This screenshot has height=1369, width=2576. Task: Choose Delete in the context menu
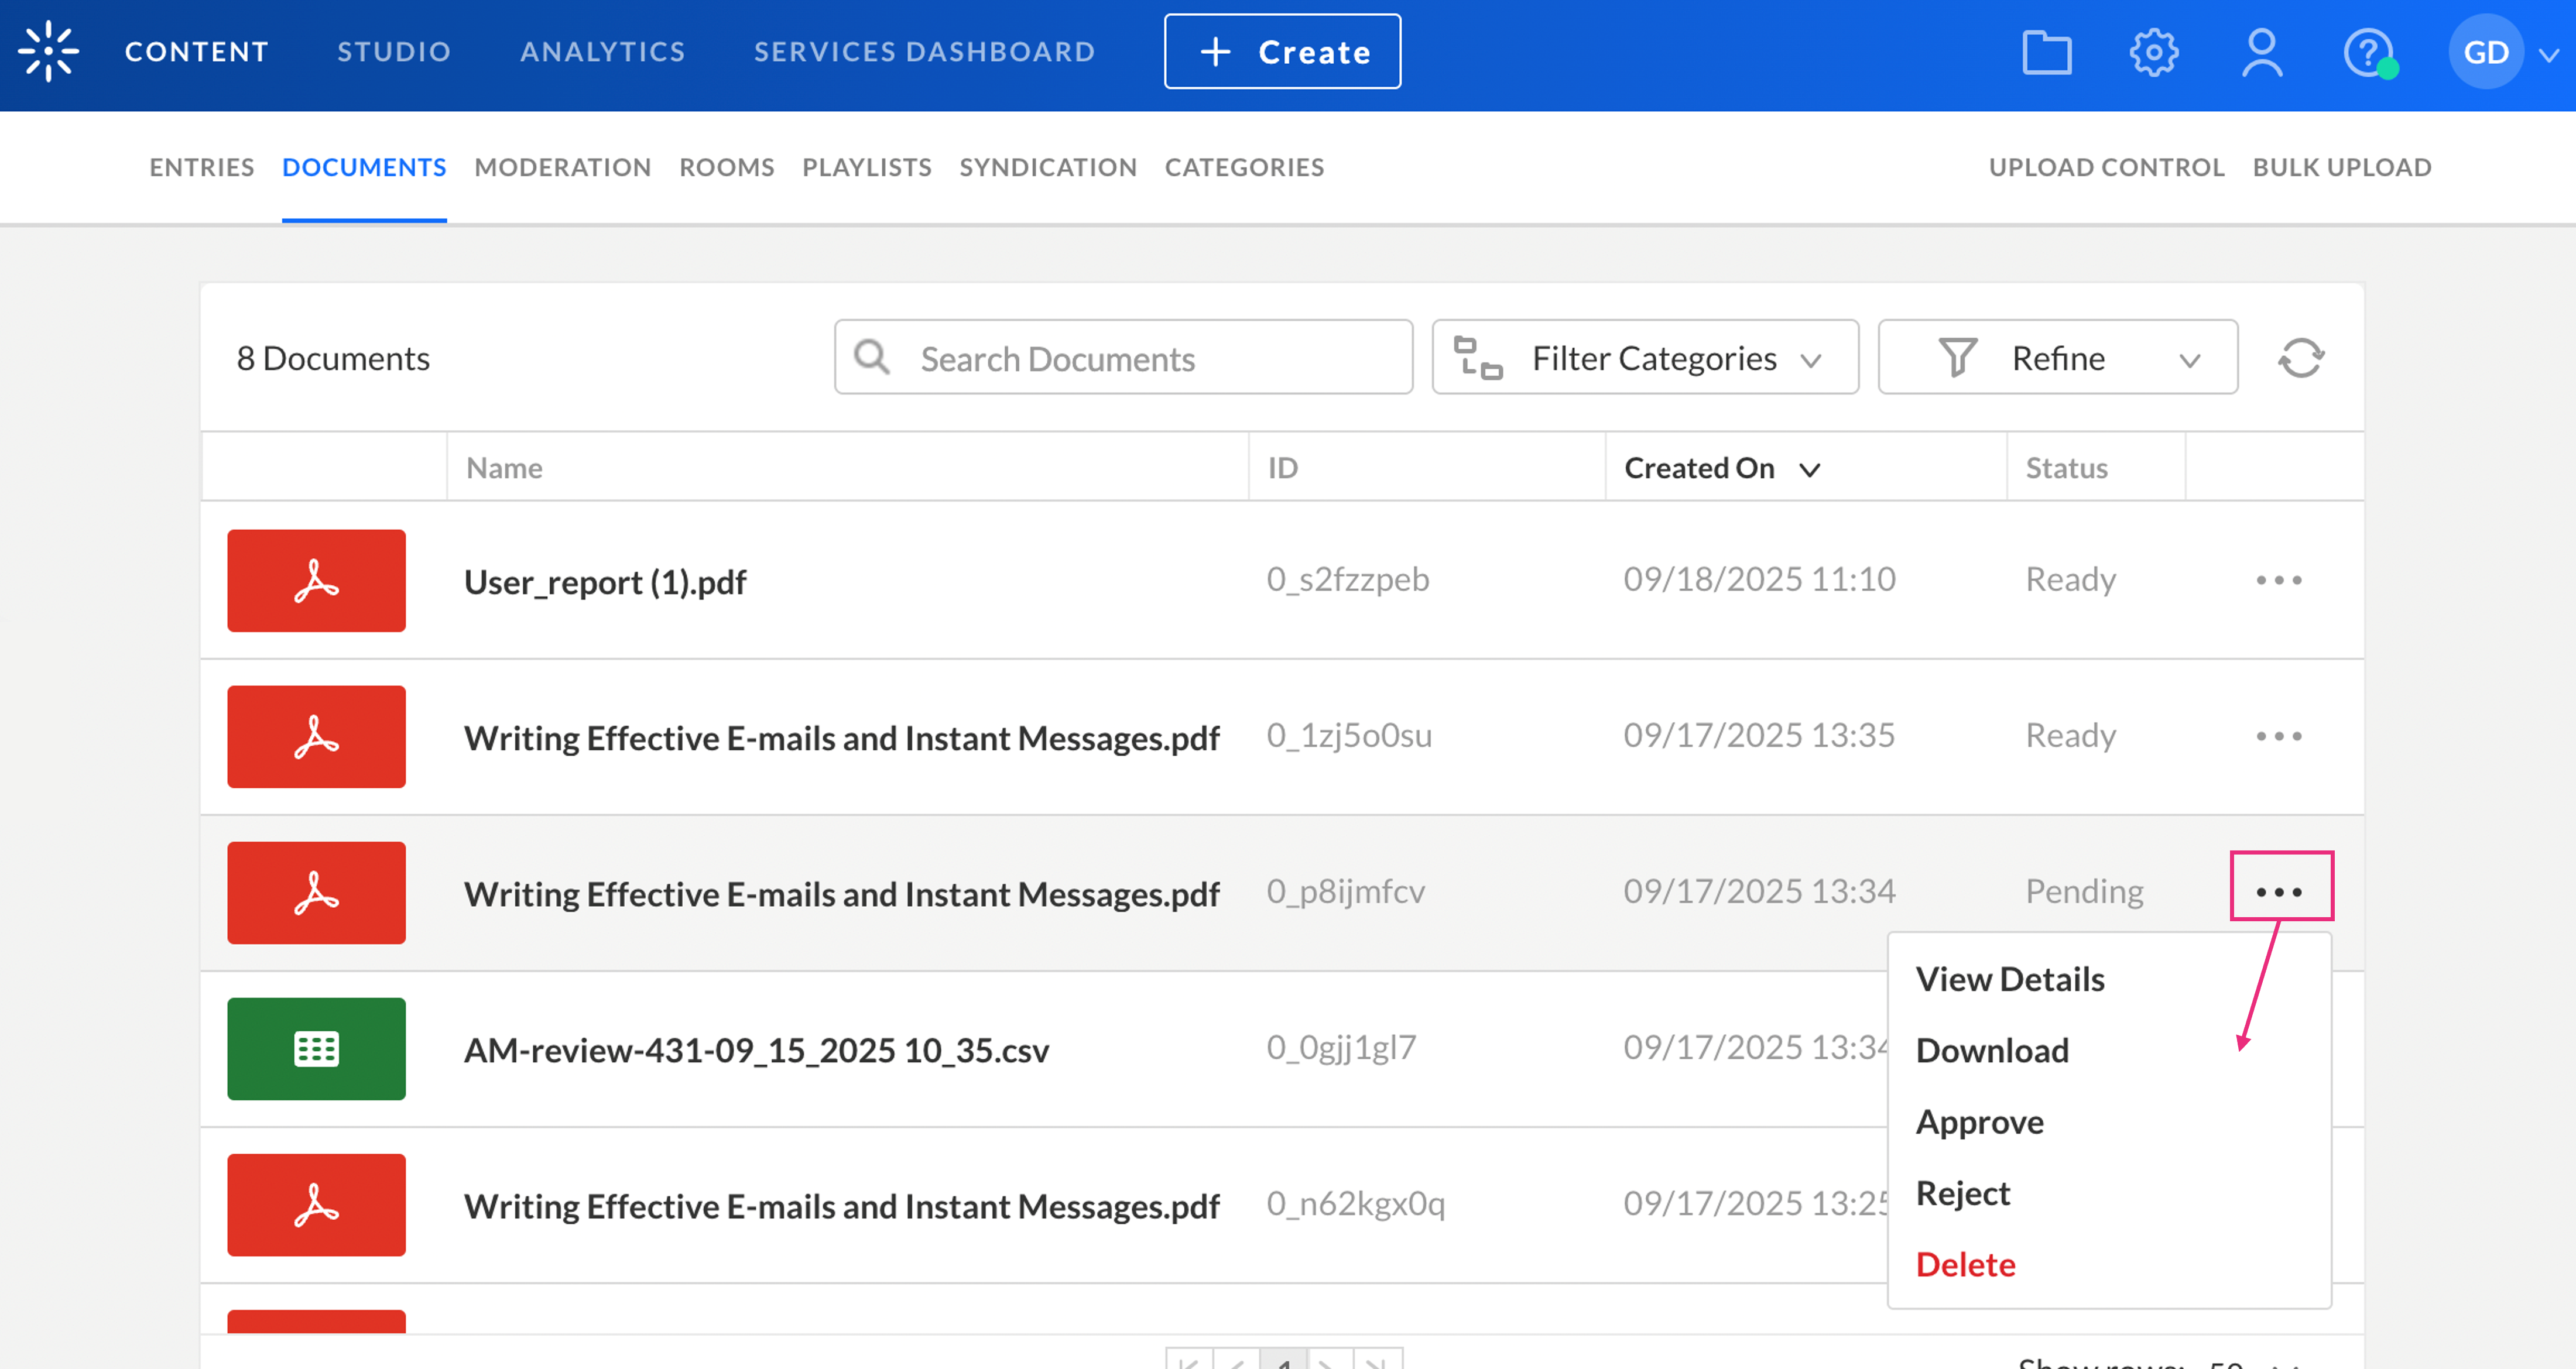click(1965, 1265)
